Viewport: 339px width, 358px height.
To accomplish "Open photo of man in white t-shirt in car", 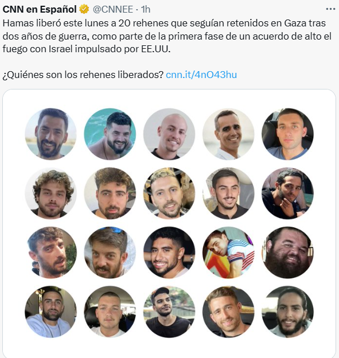I will (110, 312).
